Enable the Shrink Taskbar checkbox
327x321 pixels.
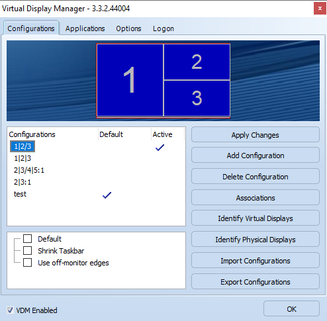pos(27,251)
